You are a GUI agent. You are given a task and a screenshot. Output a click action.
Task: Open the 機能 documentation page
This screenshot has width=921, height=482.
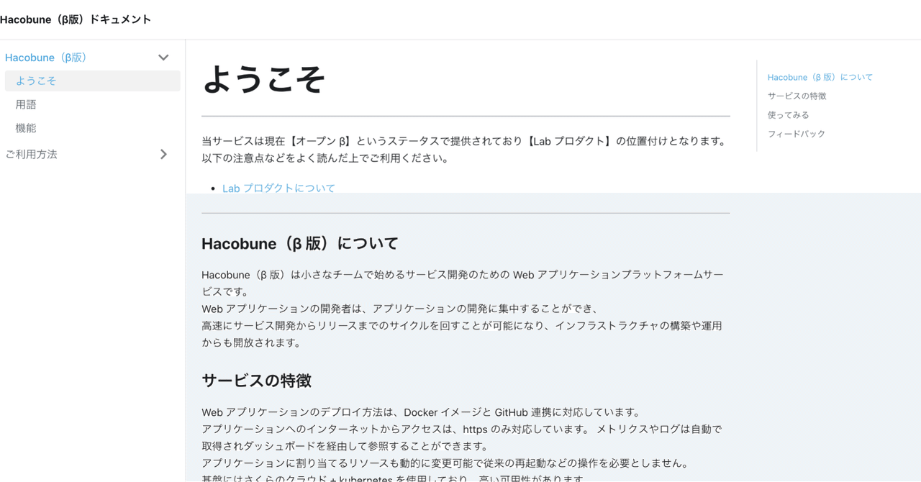tap(26, 127)
